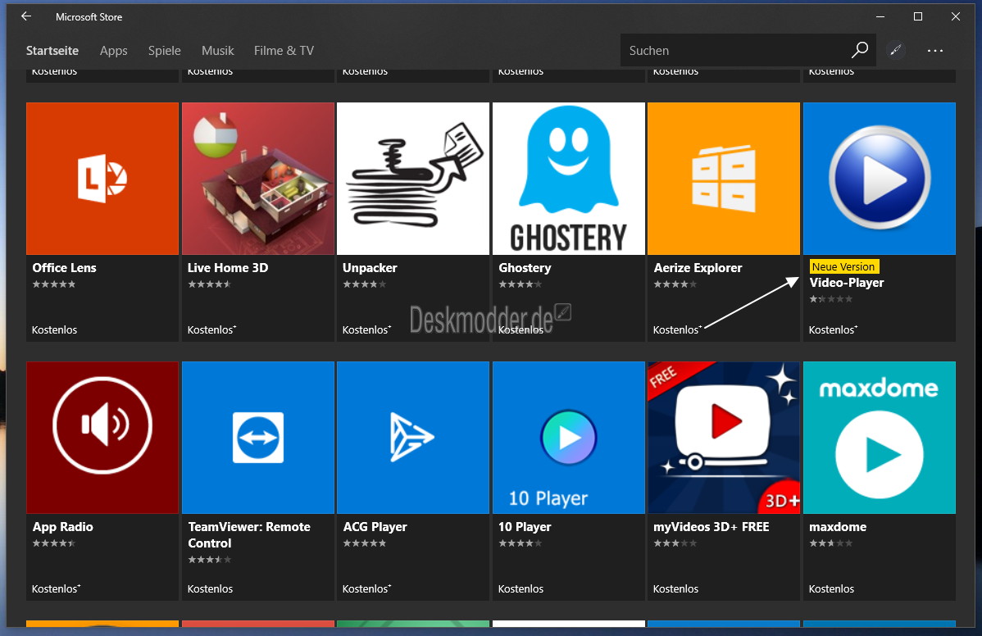Switch to the Startseite tab

52,51
